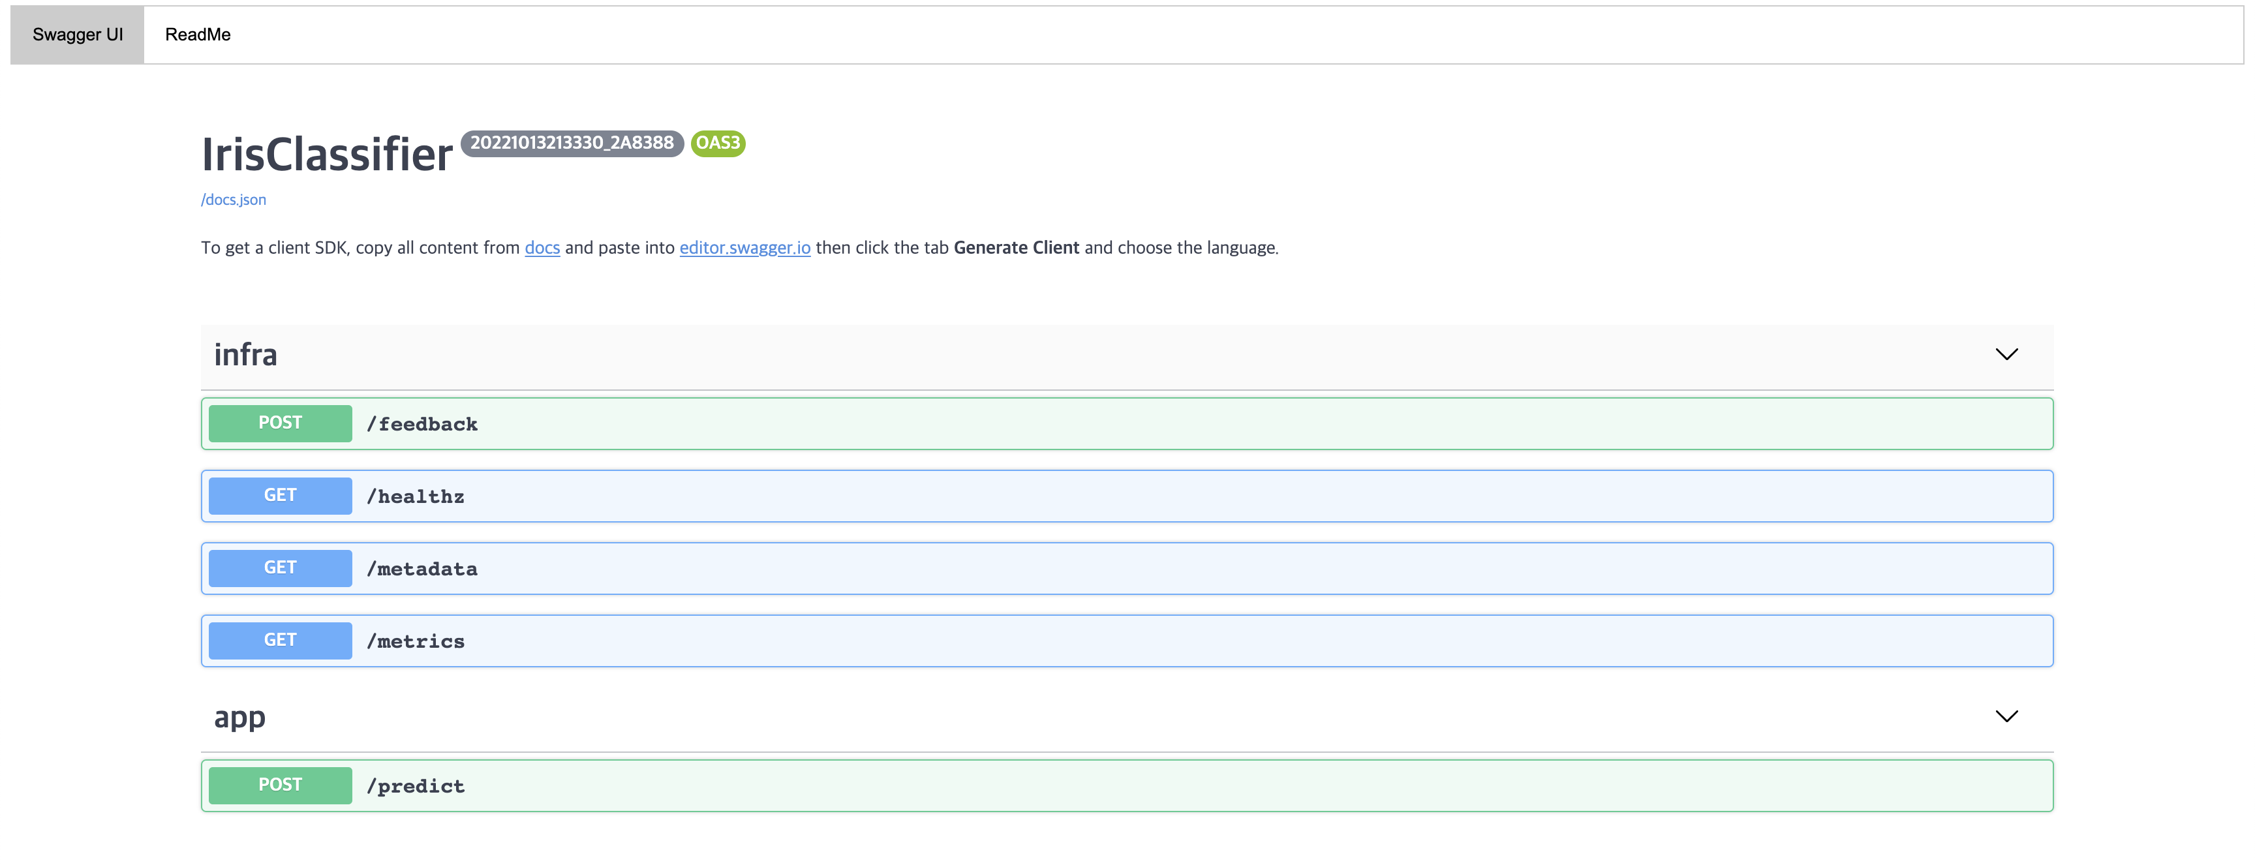The height and width of the screenshot is (865, 2255).
Task: Expand the /metrics endpoint path
Action: [416, 642]
